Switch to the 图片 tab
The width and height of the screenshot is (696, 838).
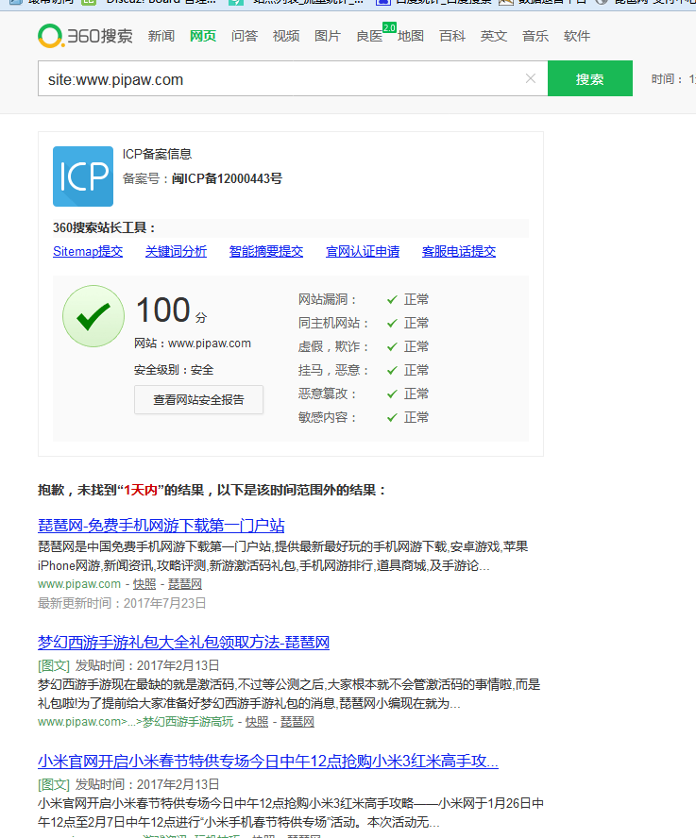click(328, 36)
